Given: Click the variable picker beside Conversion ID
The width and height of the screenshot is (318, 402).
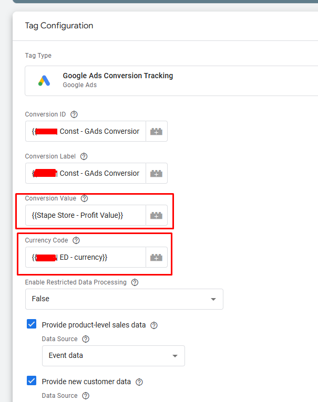Looking at the screenshot, I should pos(157,131).
